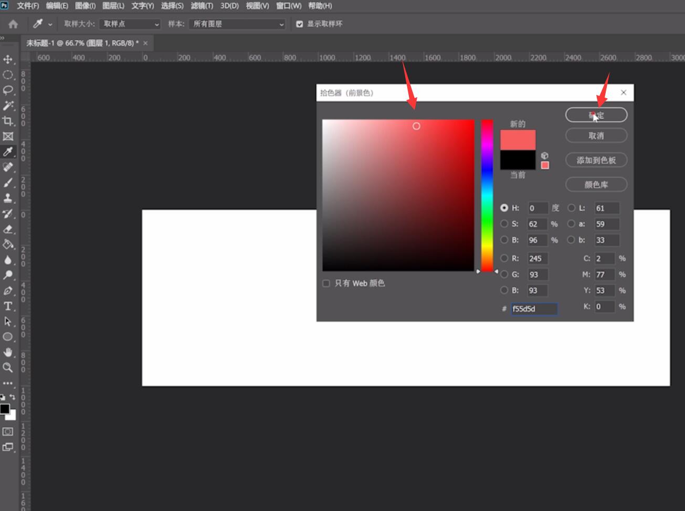Select the brightness B radio button
Screen dimensions: 685x511
pos(504,240)
